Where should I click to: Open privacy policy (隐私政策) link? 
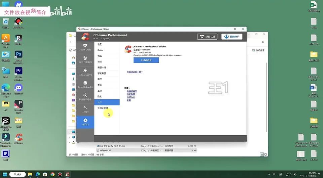(x=131, y=94)
